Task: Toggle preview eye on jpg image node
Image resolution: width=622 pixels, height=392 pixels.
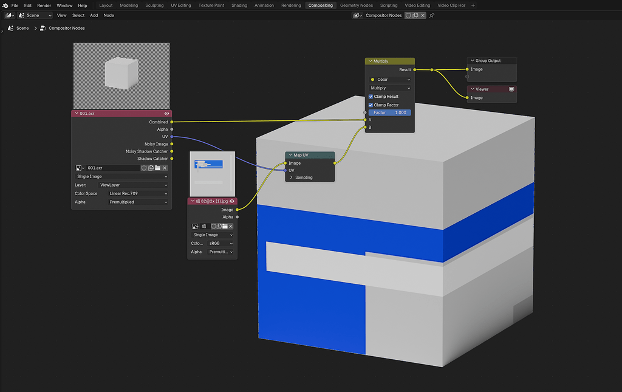Action: pyautogui.click(x=232, y=201)
